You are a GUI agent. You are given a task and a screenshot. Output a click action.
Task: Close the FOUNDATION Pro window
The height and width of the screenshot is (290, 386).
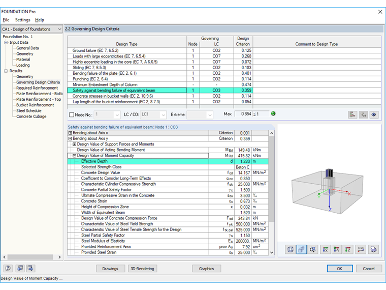pos(380,12)
